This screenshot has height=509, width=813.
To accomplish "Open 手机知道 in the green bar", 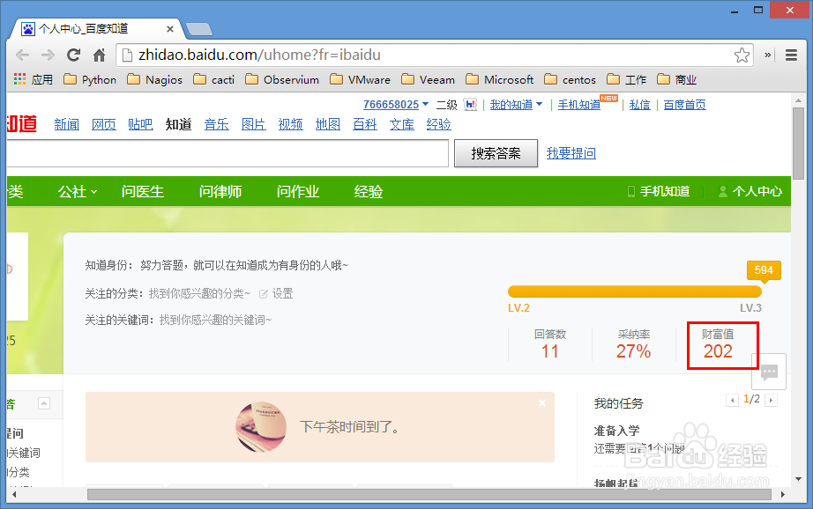I will click(659, 192).
